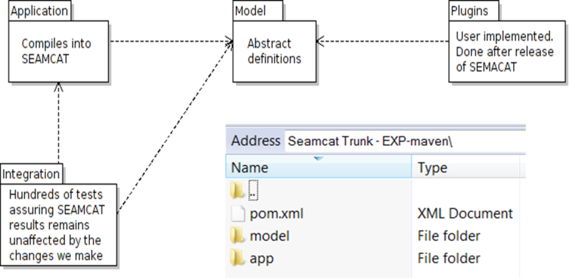The width and height of the screenshot is (569, 278).
Task: Go up via parent folder icon
Action: (237, 191)
